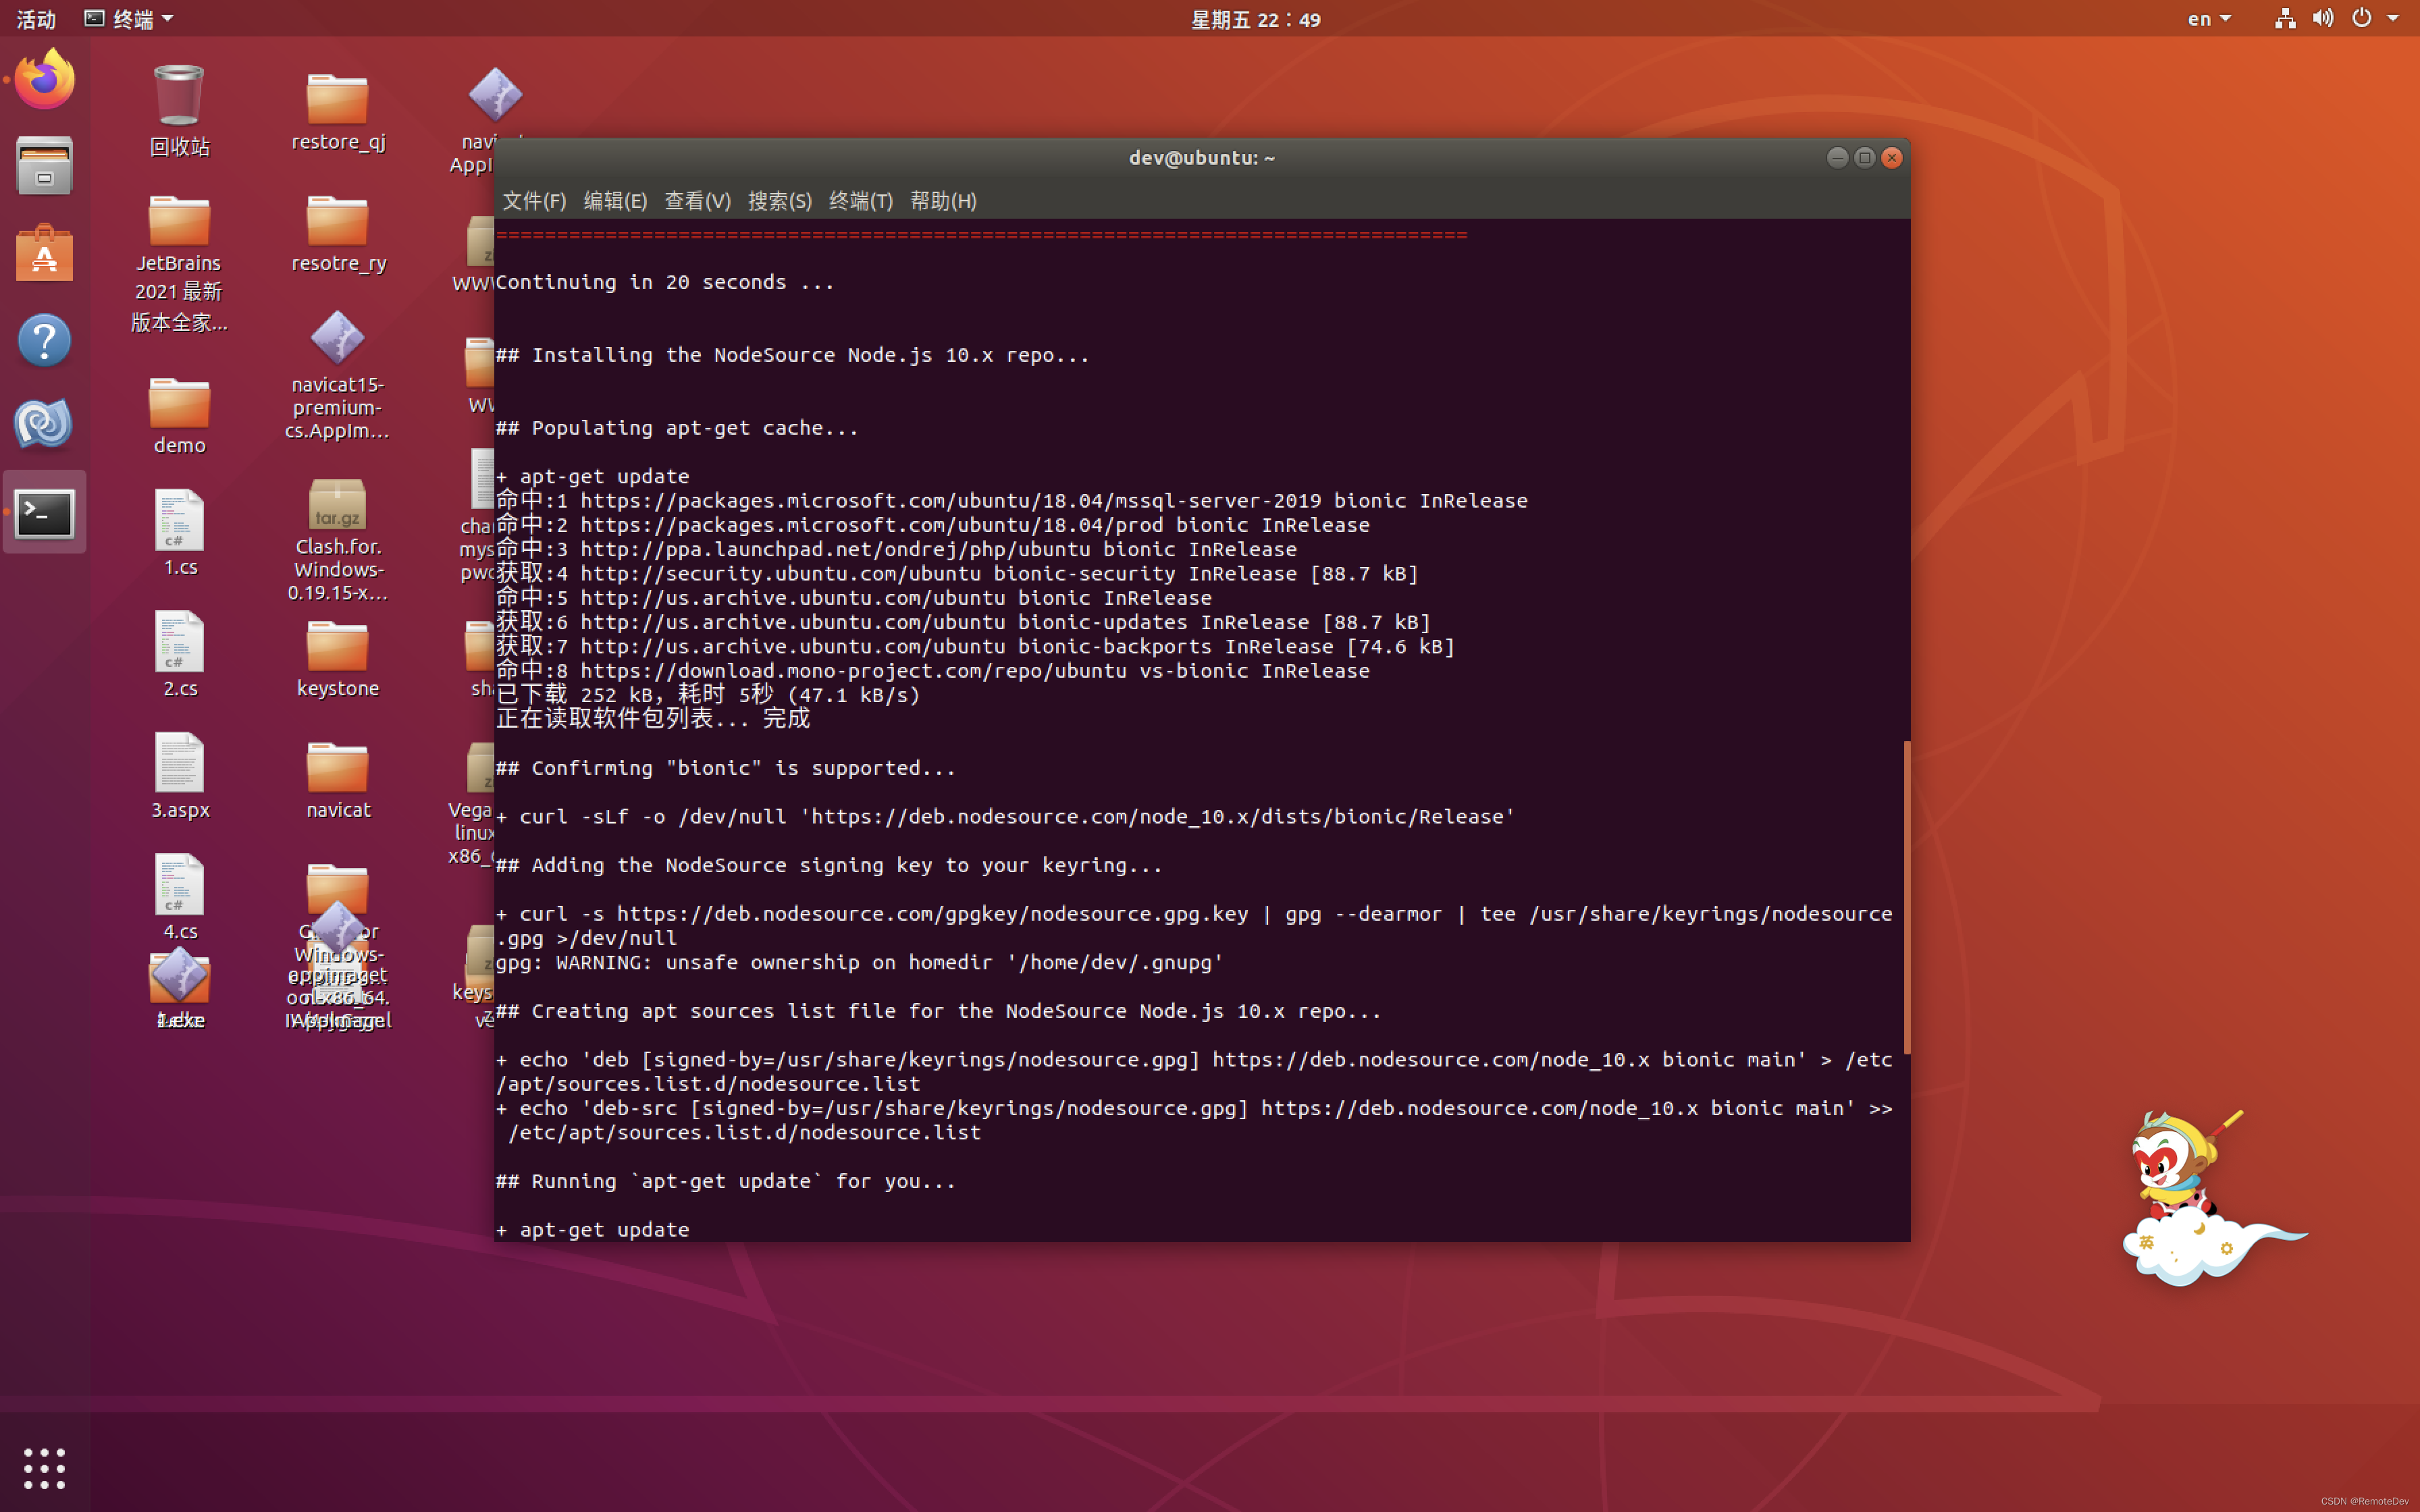
Task: Show Applications grid button
Action: [x=44, y=1467]
